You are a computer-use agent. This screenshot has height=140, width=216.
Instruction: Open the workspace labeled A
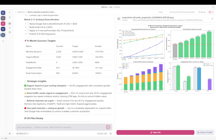pyautogui.click(x=3, y=13)
